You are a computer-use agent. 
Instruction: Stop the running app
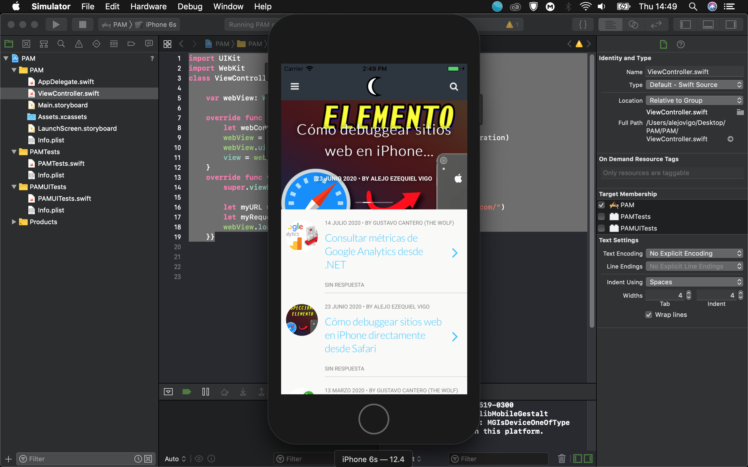[x=82, y=24]
